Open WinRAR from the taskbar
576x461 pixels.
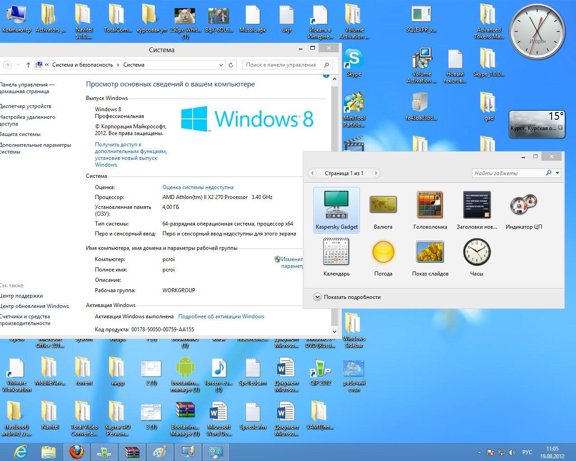point(132,452)
